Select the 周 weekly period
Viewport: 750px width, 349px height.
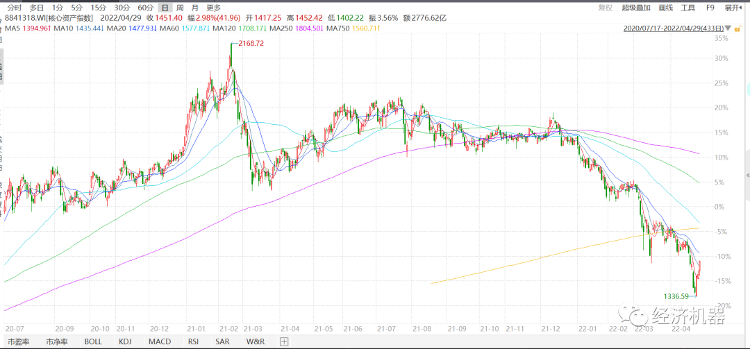click(x=180, y=8)
